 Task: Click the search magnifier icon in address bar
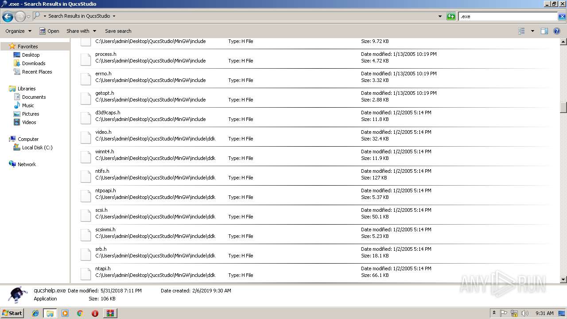[x=37, y=16]
